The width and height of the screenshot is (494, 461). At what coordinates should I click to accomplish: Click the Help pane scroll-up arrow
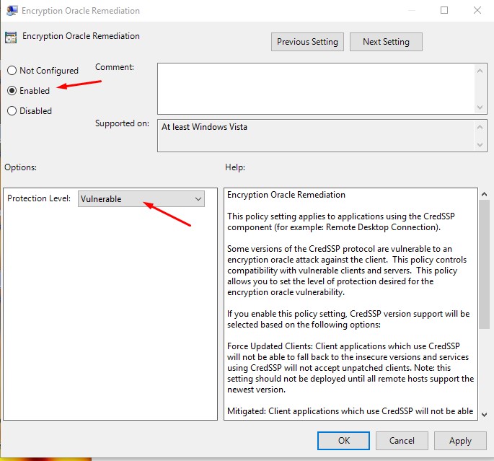[x=483, y=195]
